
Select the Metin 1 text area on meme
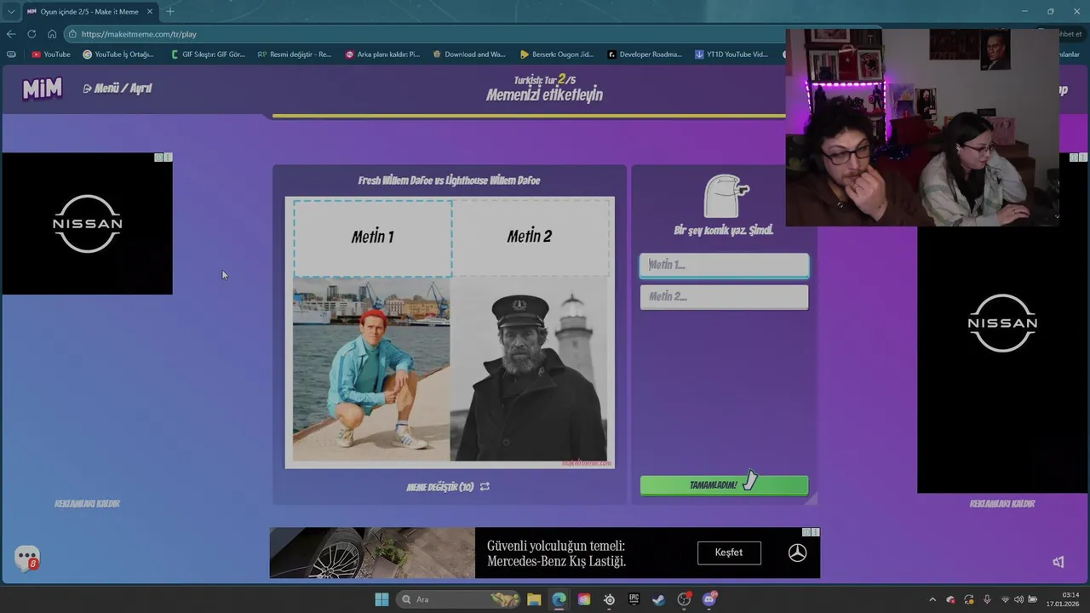coord(373,238)
